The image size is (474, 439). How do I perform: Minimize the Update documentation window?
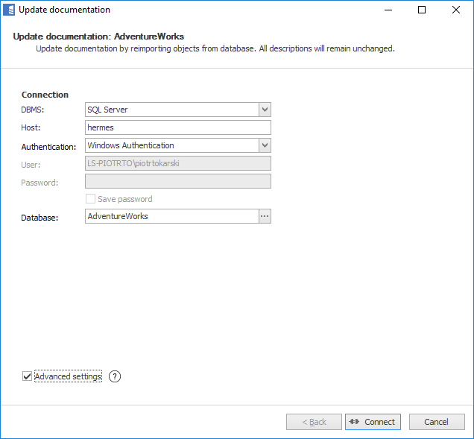(x=388, y=10)
